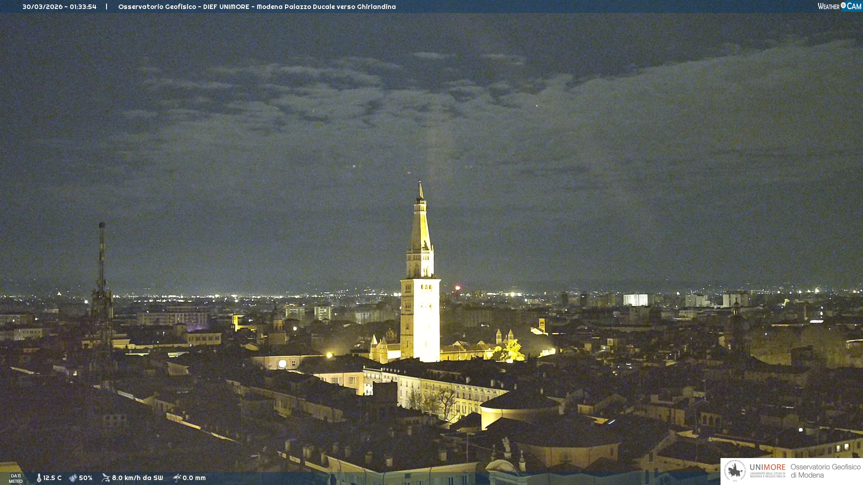The height and width of the screenshot is (485, 863).
Task: Click the UNIMORE text logo
Action: tap(767, 467)
